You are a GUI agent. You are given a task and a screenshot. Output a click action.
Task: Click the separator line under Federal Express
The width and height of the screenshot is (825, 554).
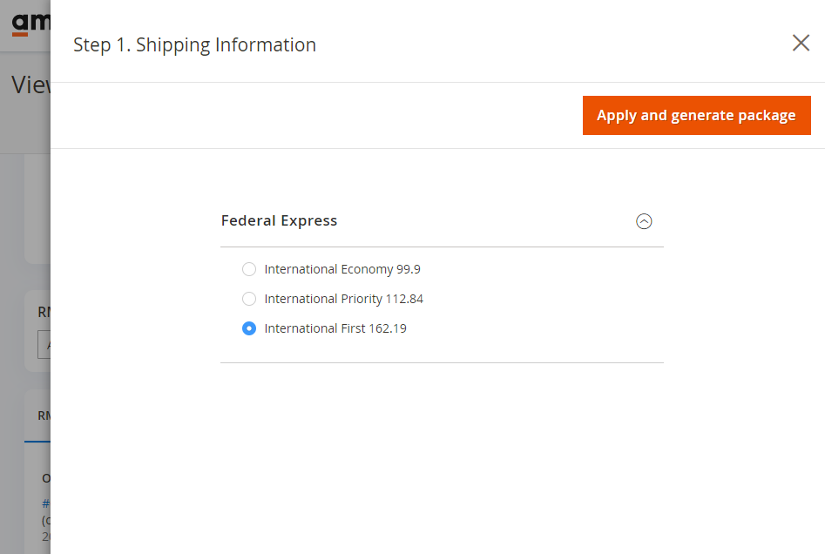coord(442,247)
